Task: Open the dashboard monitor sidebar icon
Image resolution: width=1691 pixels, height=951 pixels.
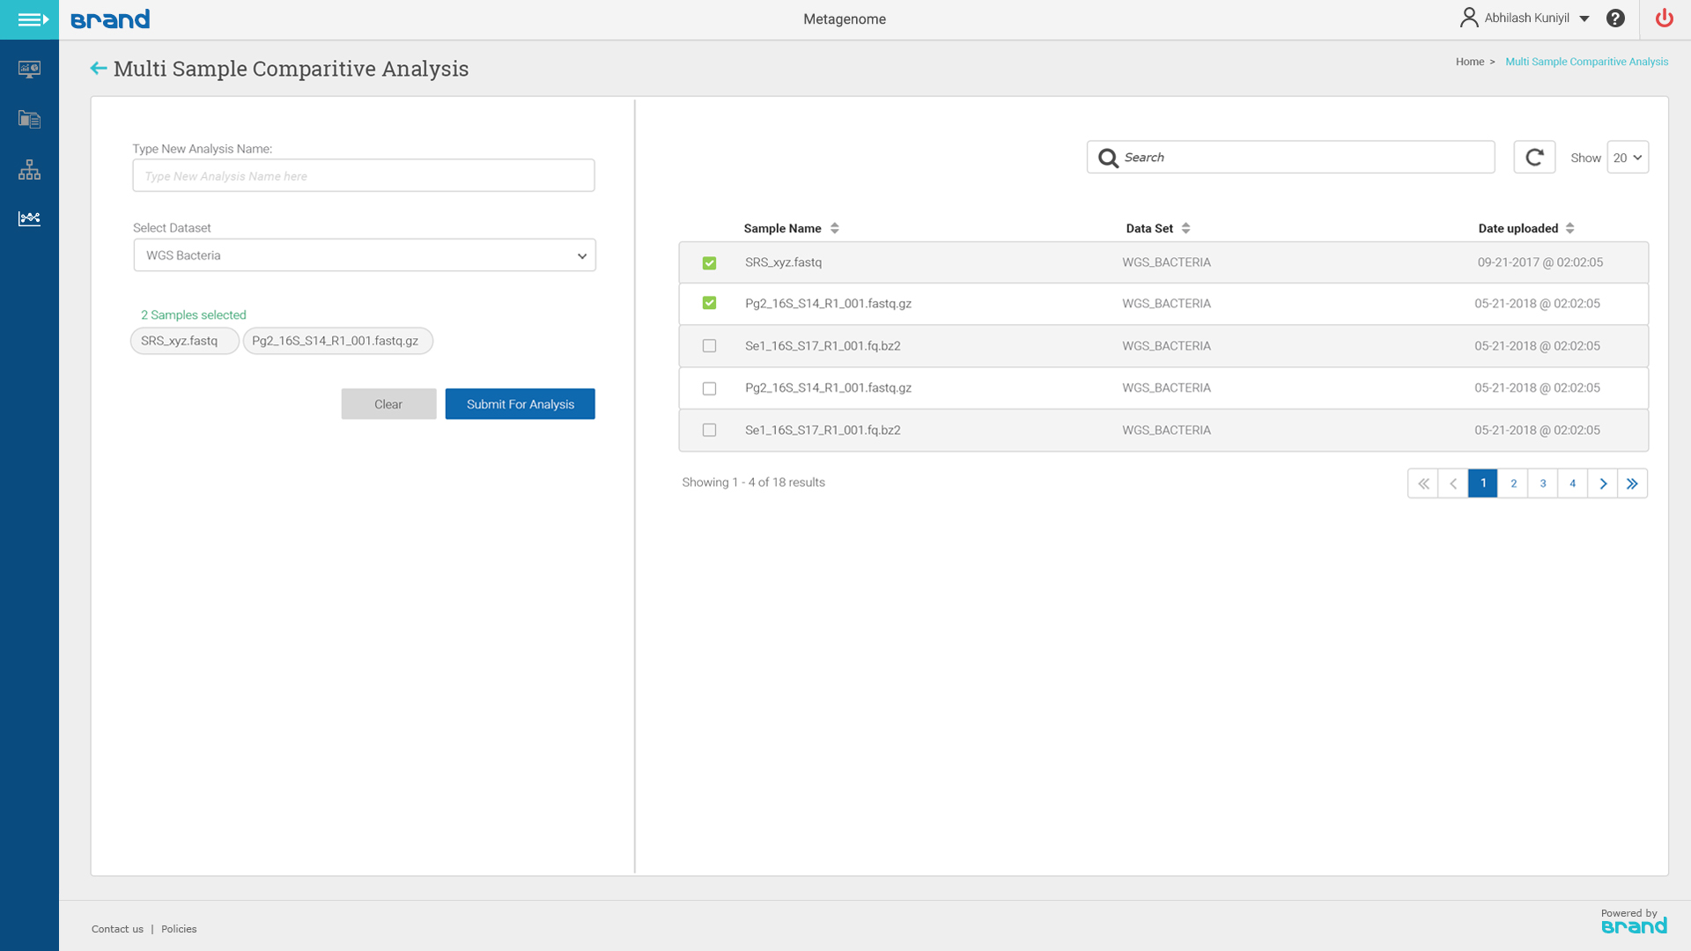Action: click(29, 70)
